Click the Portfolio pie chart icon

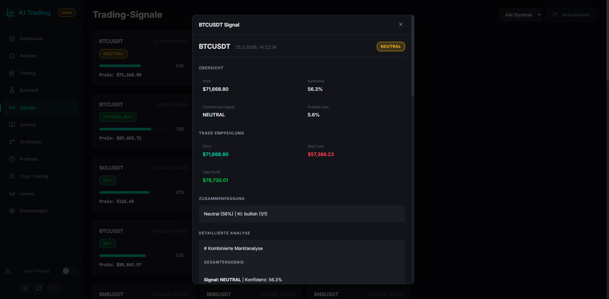(x=12, y=159)
